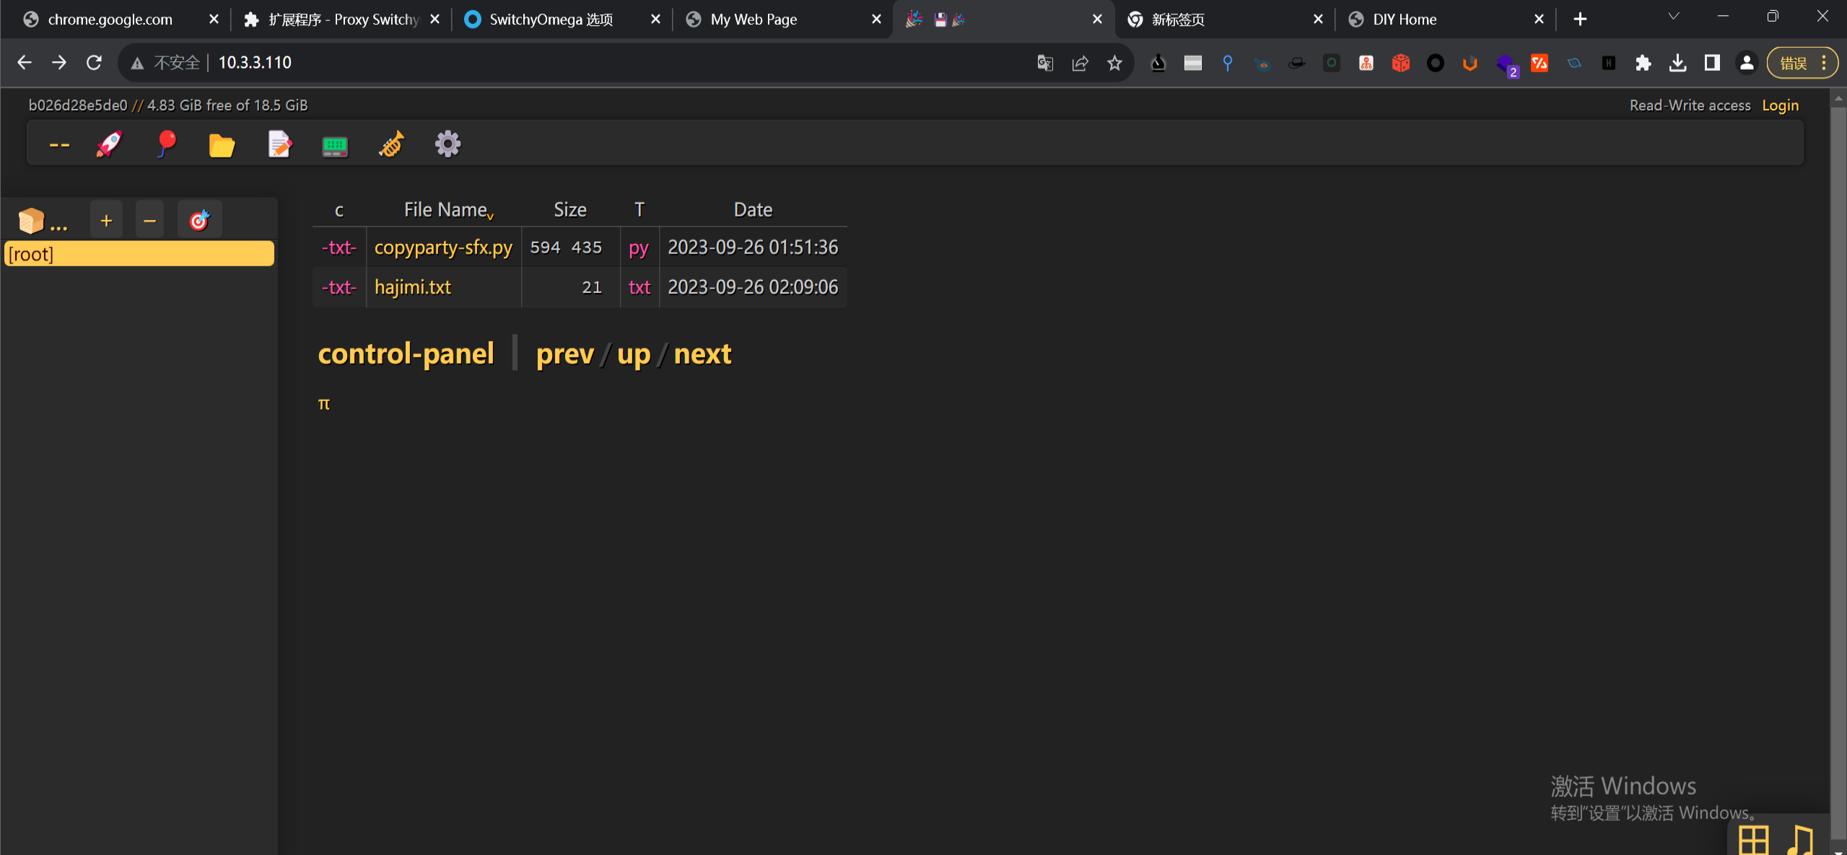The width and height of the screenshot is (1847, 855).
Task: Open the red balloon up2k icon
Action: [x=166, y=144]
